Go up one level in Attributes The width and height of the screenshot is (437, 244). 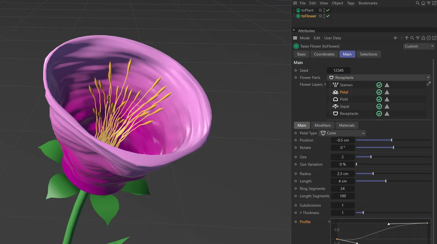[407, 38]
